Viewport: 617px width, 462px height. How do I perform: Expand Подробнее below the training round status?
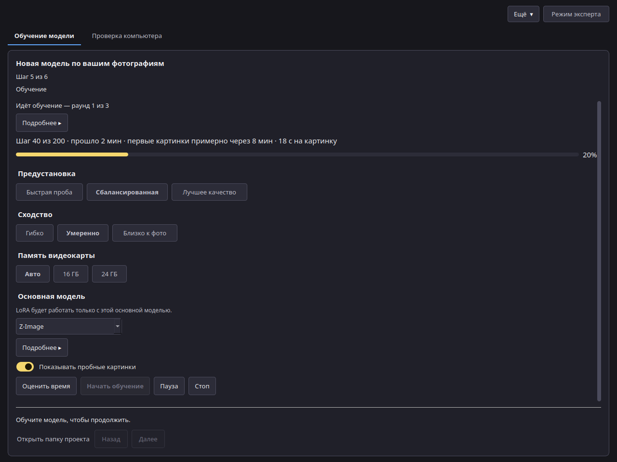pyautogui.click(x=42, y=123)
